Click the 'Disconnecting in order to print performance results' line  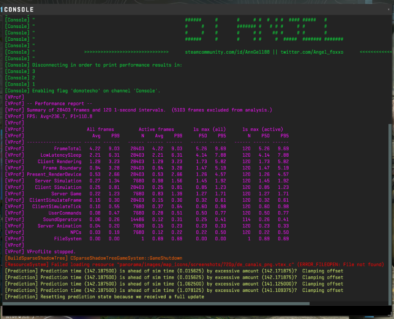pyautogui.click(x=94, y=65)
